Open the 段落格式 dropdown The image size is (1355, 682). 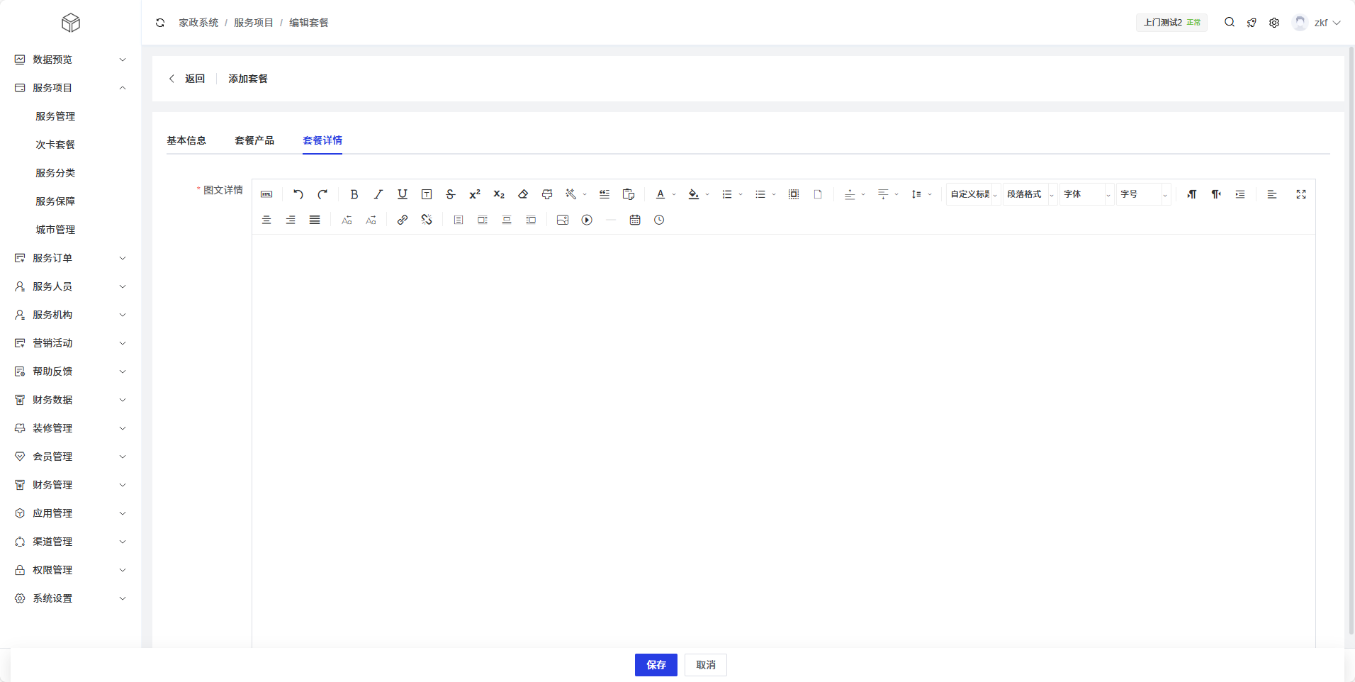1030,194
